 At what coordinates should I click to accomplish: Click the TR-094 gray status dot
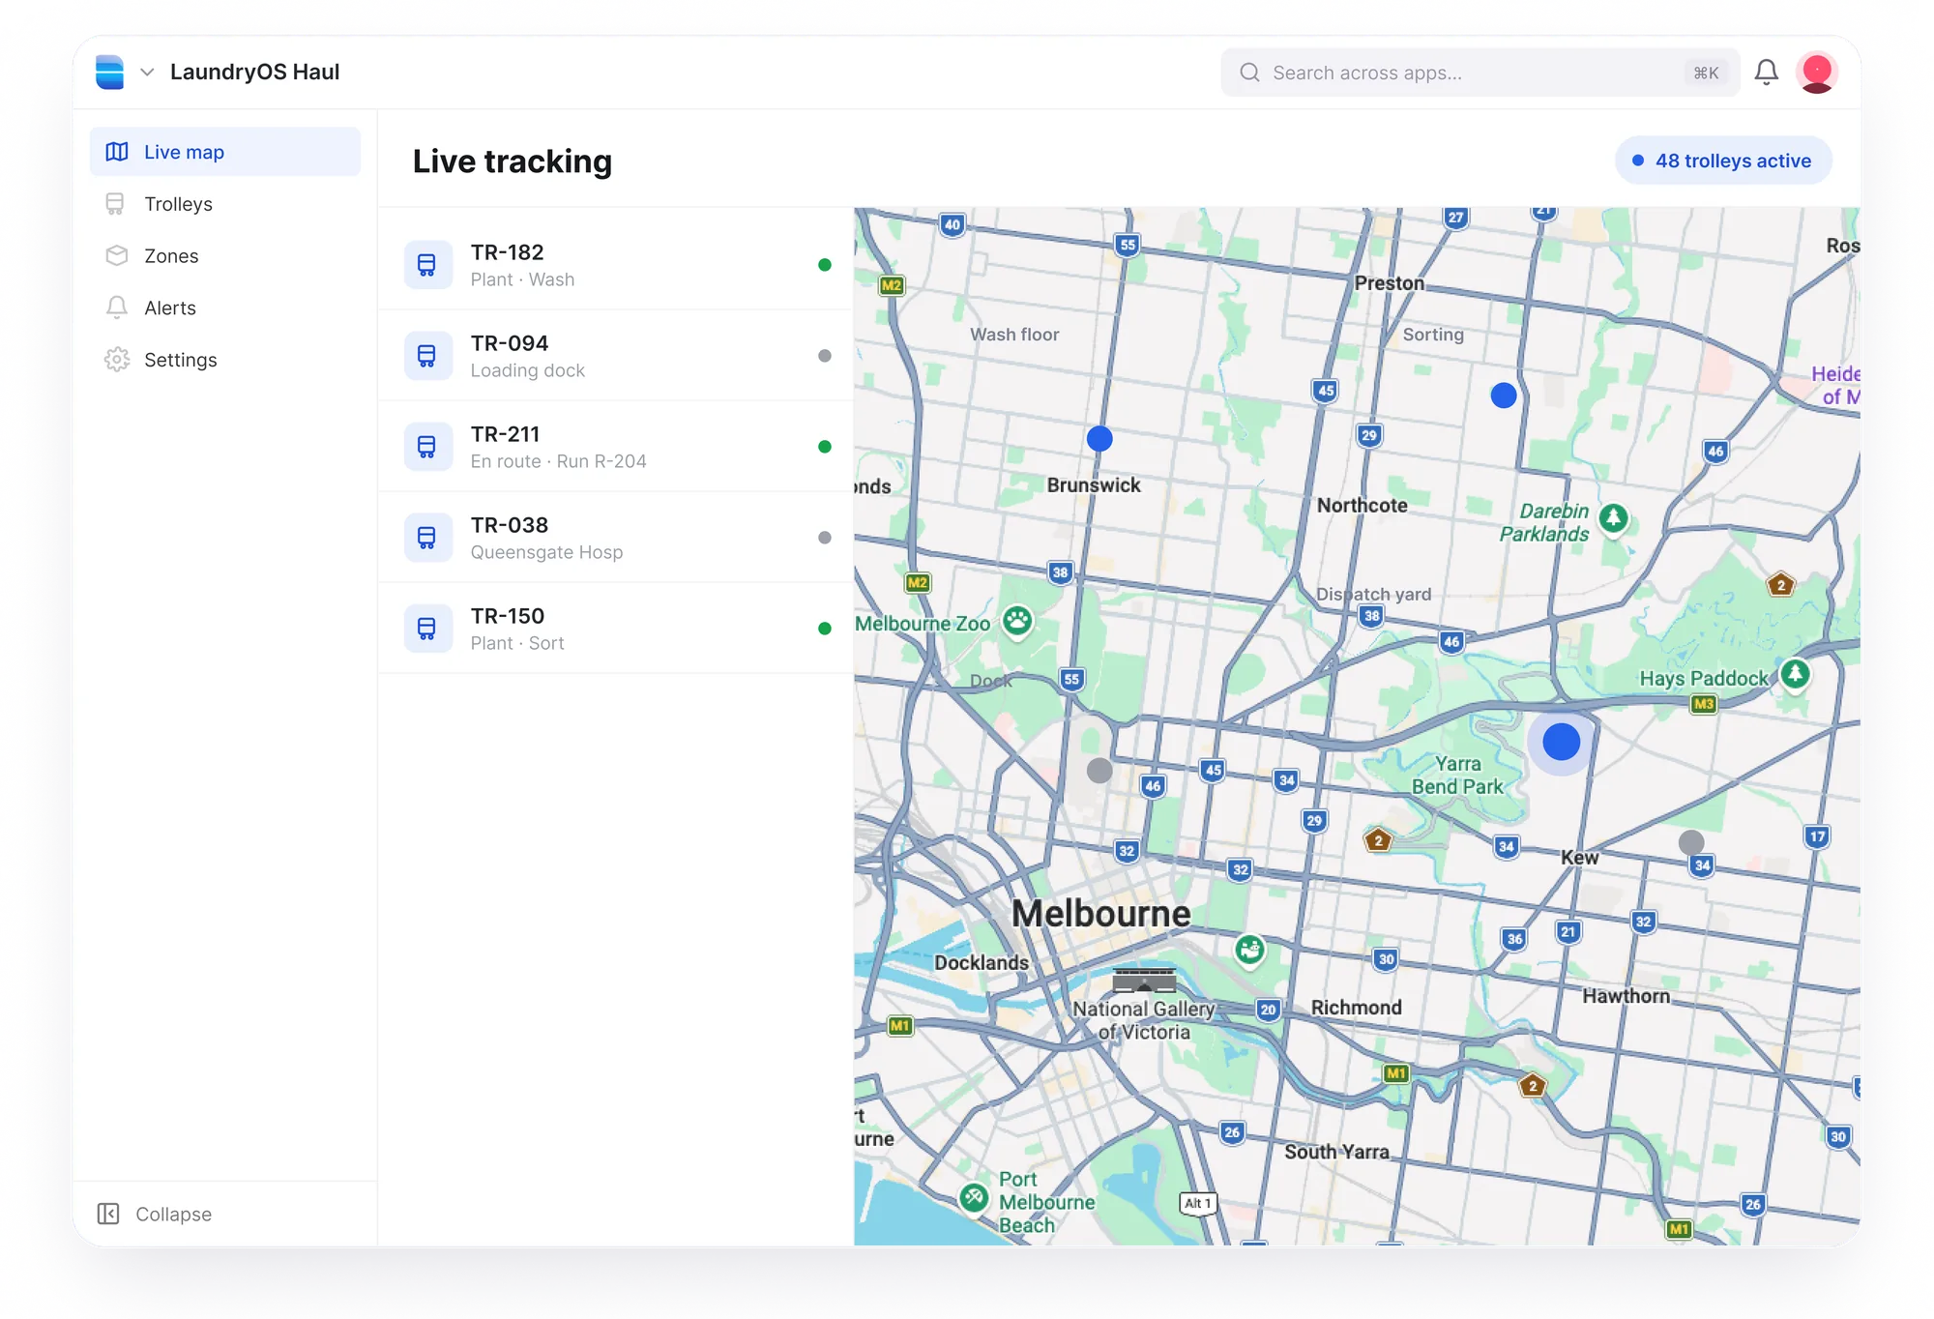[825, 356]
